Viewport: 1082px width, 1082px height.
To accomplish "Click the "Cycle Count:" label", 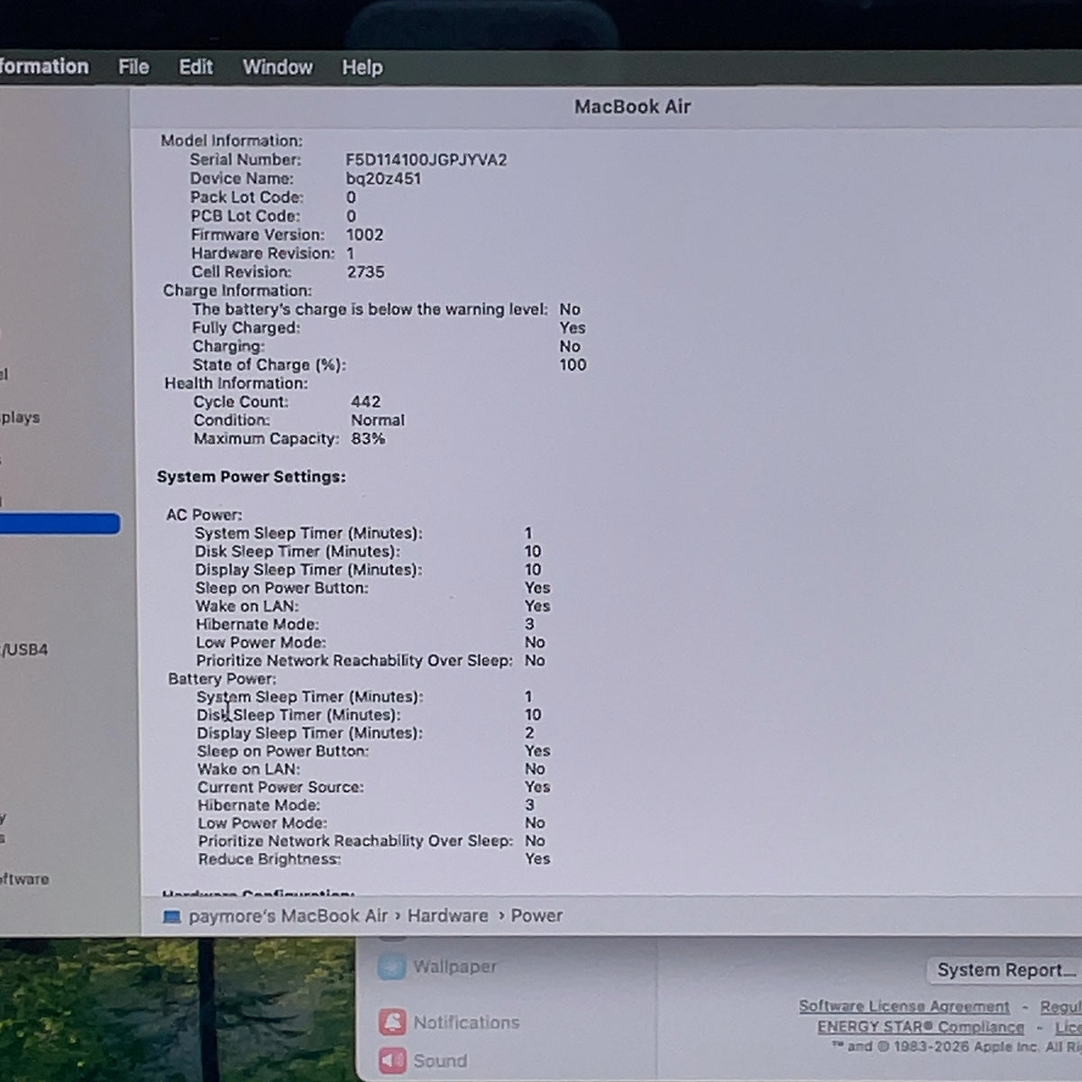I will click(241, 401).
